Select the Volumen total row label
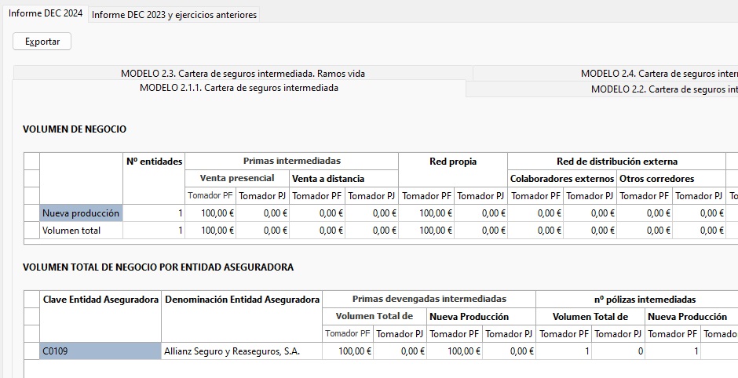Viewport: 738px width, 378px height. 81,231
